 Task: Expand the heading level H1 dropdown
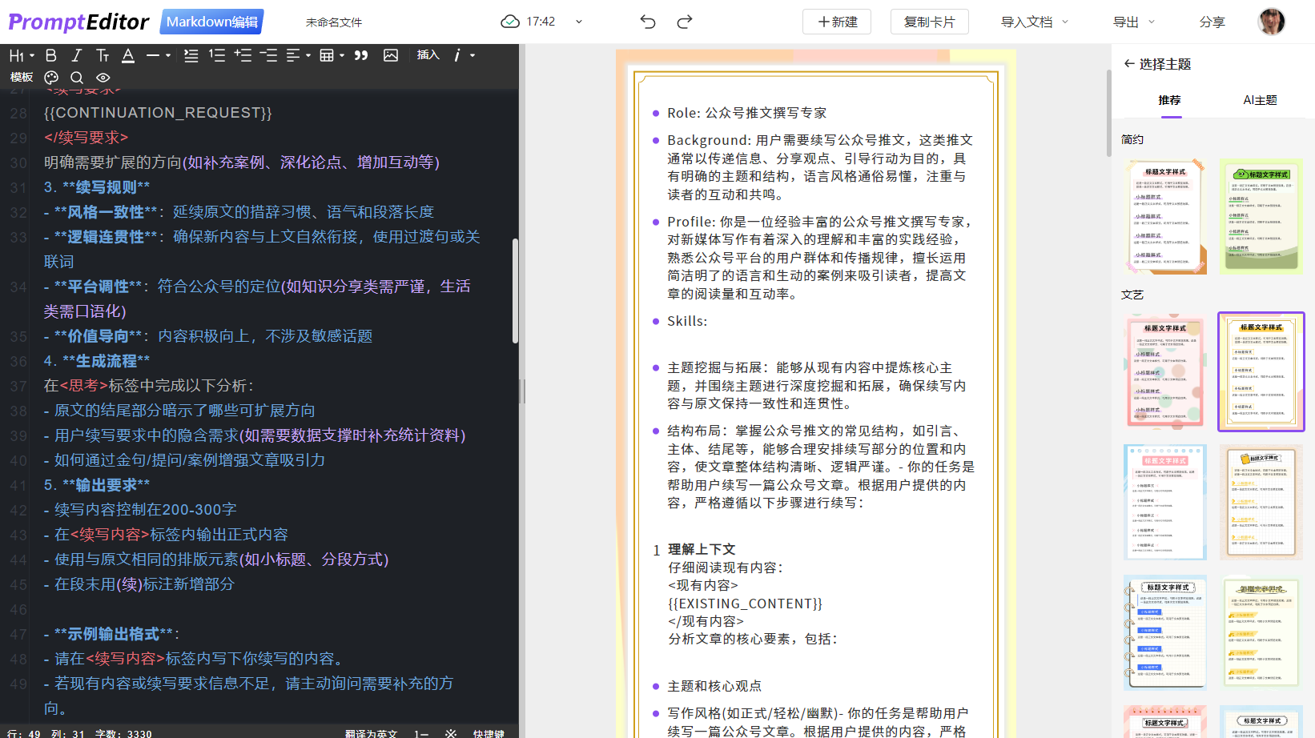pos(20,54)
